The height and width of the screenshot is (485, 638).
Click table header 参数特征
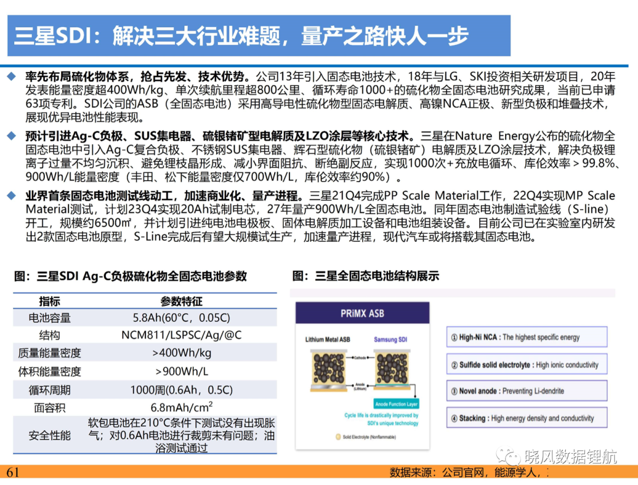(x=181, y=302)
